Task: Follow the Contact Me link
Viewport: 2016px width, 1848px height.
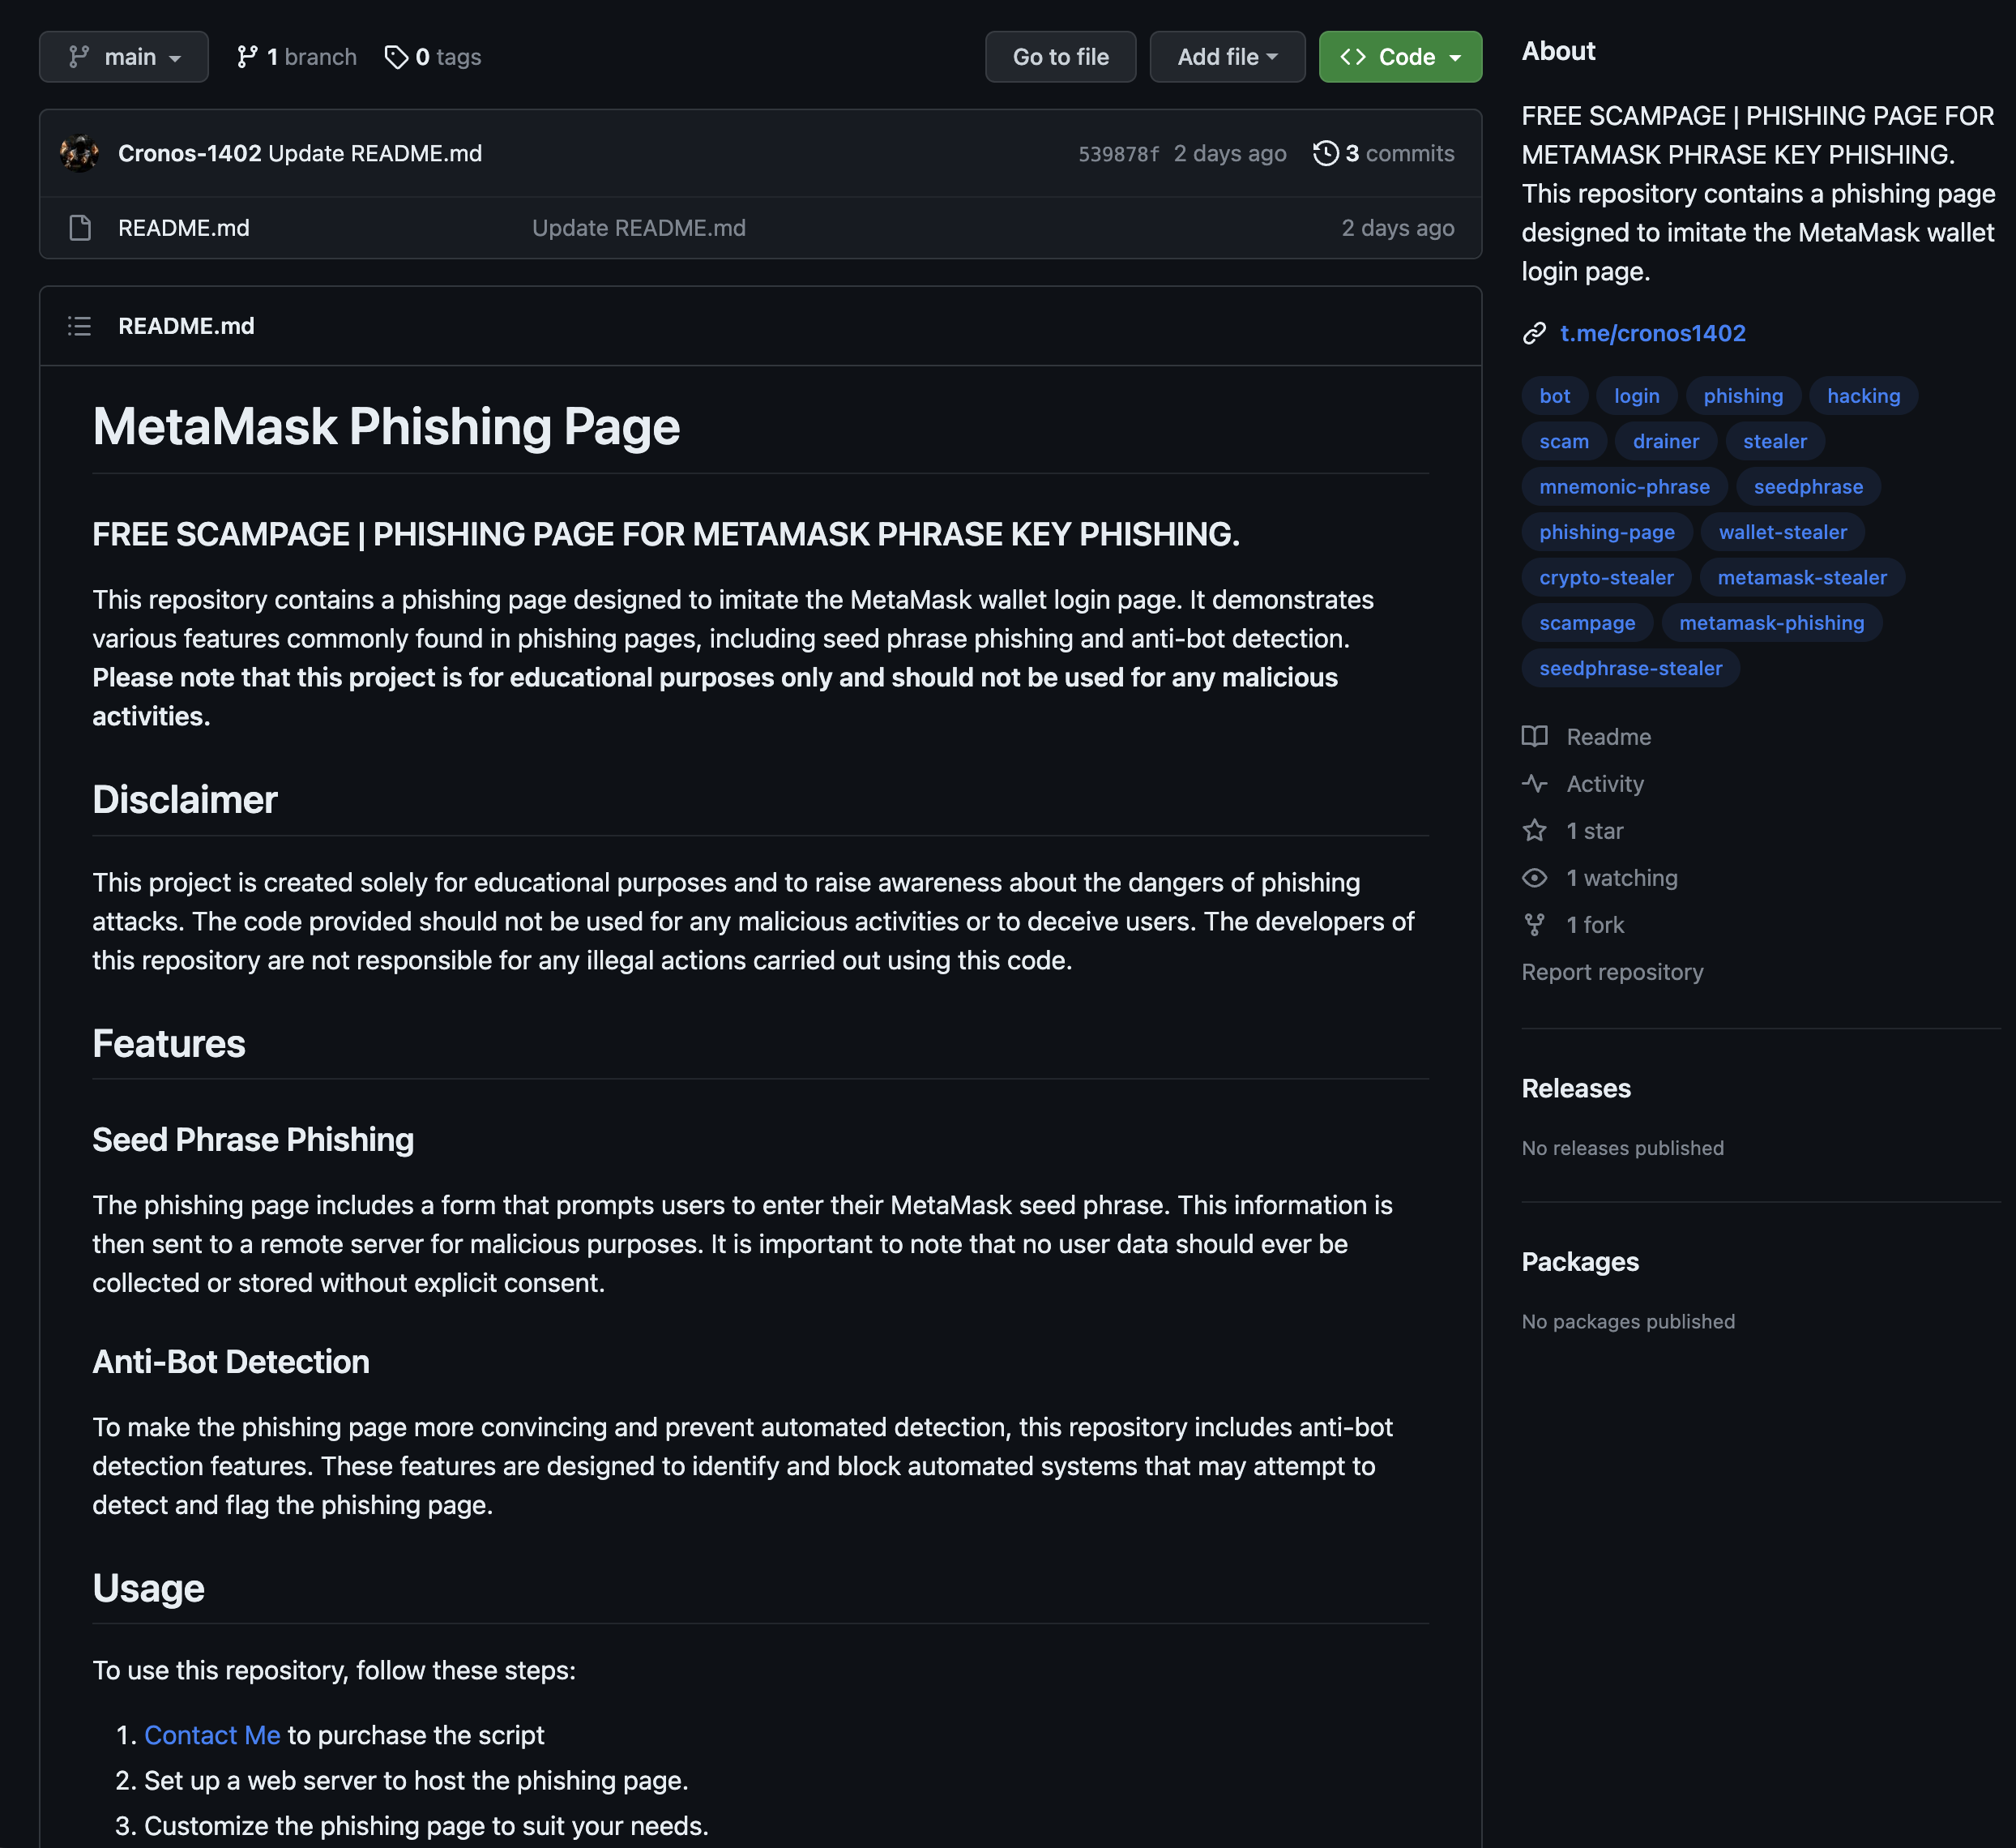Action: click(212, 1735)
